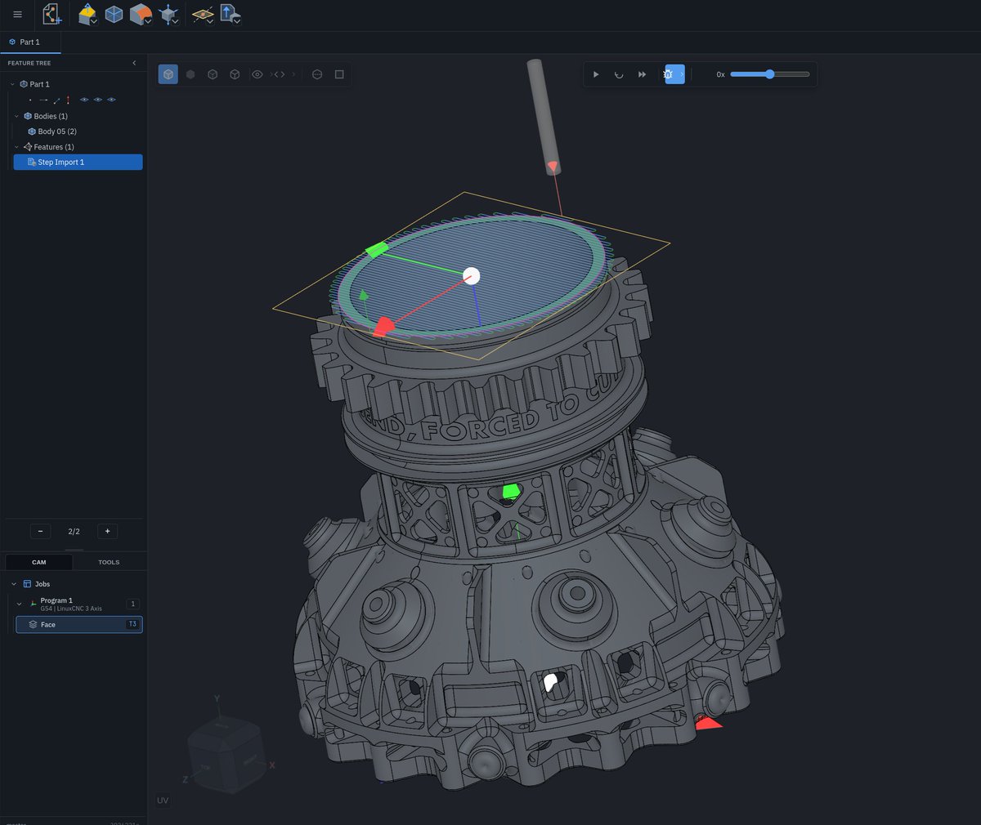The width and height of the screenshot is (981, 825).
Task: Play the toolpath simulation
Action: pyautogui.click(x=596, y=74)
